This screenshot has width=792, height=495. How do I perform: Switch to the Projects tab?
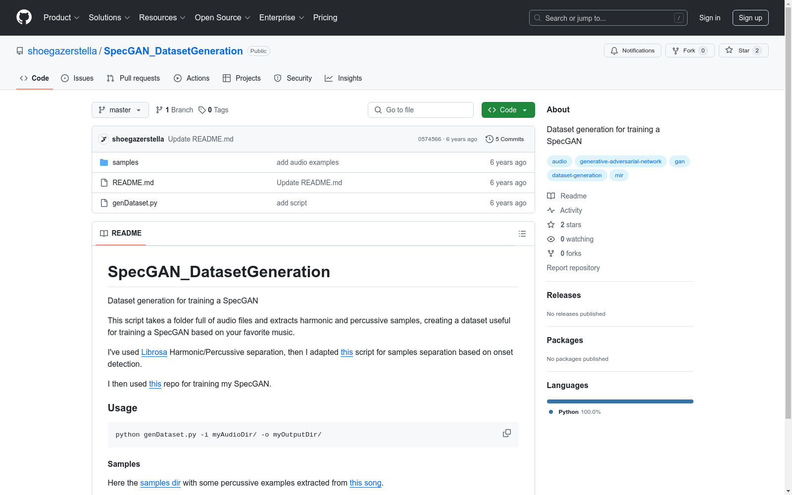click(242, 78)
